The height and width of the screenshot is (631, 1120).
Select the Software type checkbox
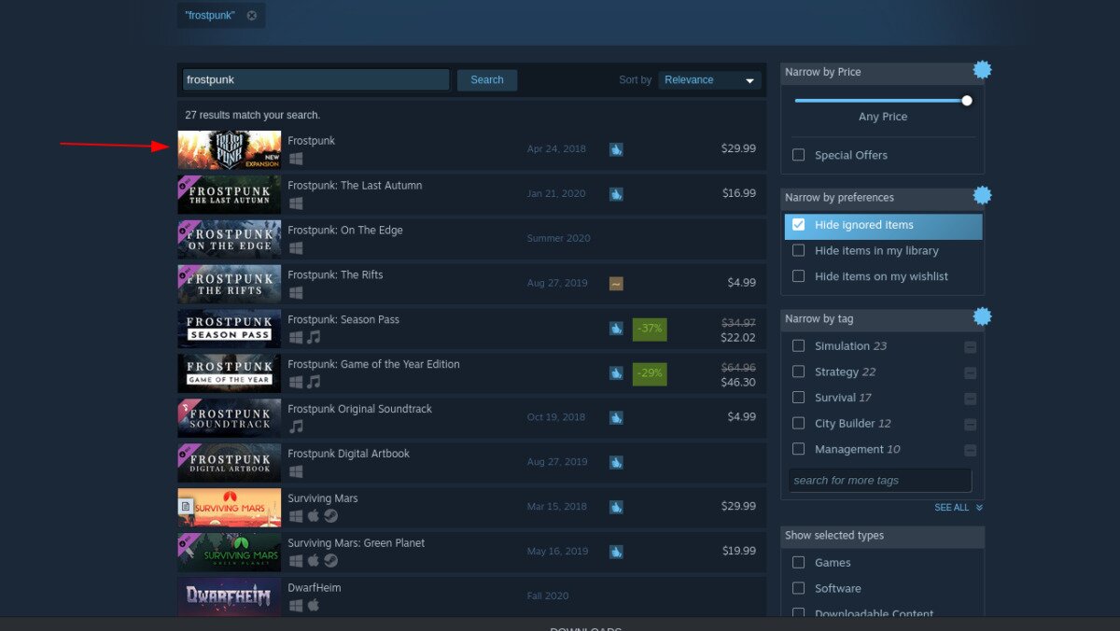798,588
